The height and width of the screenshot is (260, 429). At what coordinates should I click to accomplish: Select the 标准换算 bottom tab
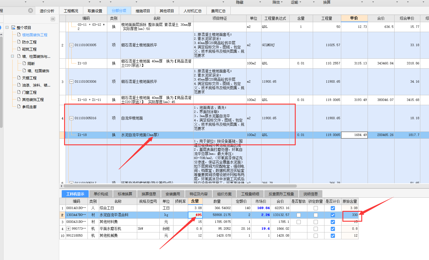(x=125, y=194)
